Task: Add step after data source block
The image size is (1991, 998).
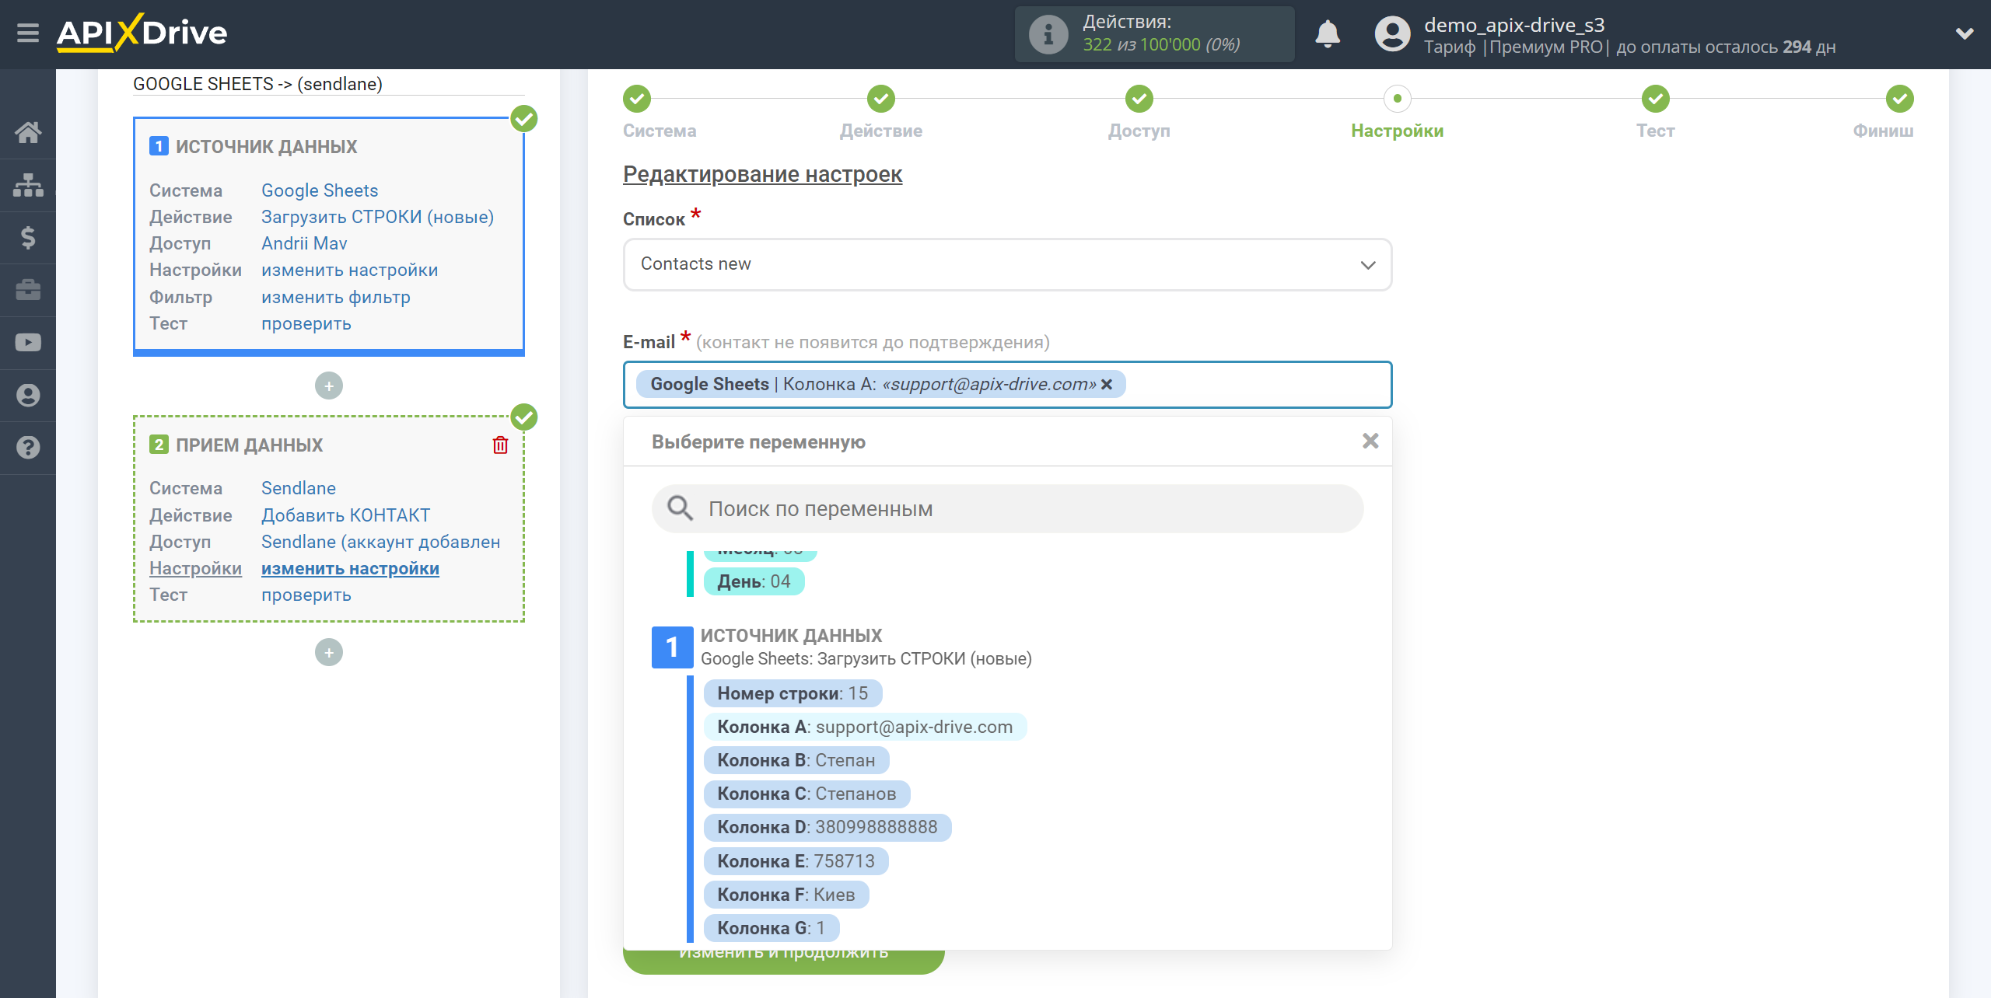Action: tap(328, 386)
